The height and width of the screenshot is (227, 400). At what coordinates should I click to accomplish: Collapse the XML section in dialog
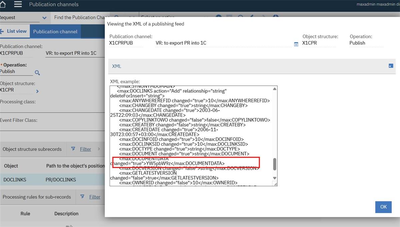click(x=391, y=66)
